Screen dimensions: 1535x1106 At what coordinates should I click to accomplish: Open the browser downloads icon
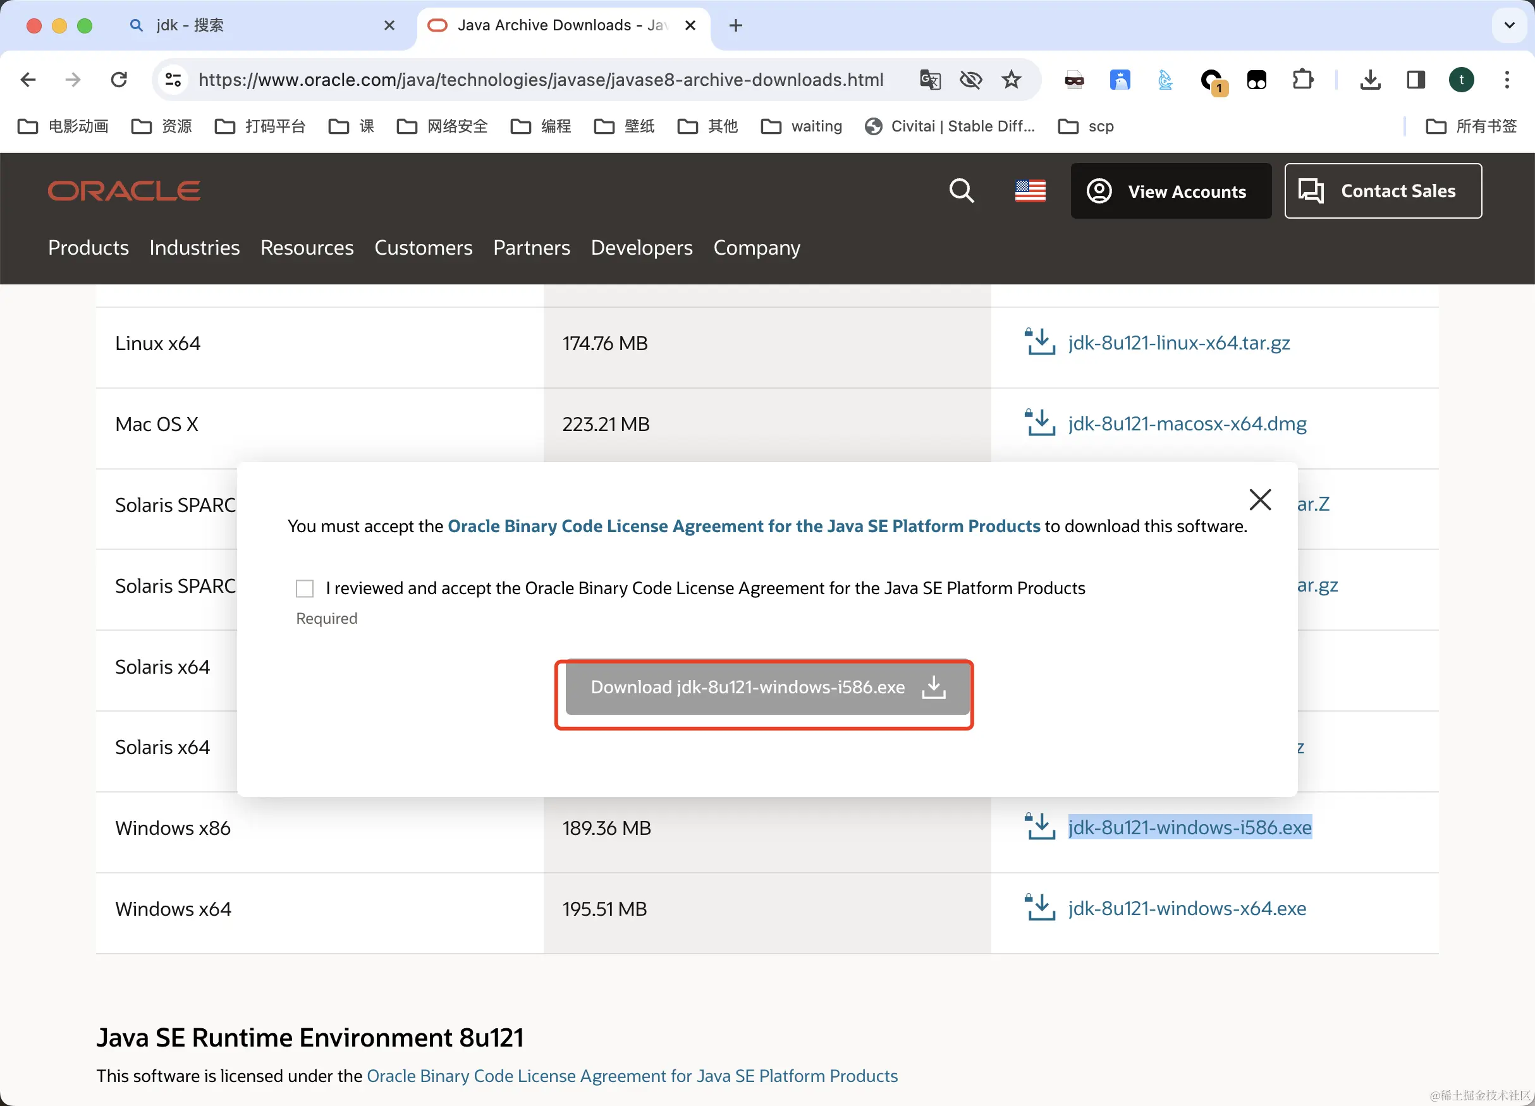(1370, 80)
